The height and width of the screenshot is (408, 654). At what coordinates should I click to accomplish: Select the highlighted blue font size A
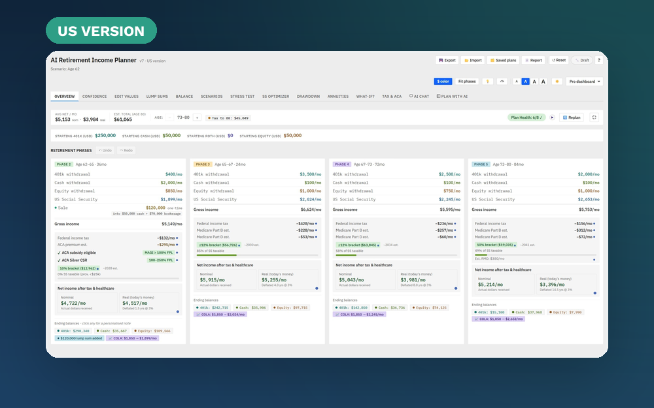526,82
